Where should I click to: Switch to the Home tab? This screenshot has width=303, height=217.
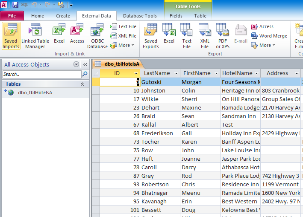click(x=38, y=16)
